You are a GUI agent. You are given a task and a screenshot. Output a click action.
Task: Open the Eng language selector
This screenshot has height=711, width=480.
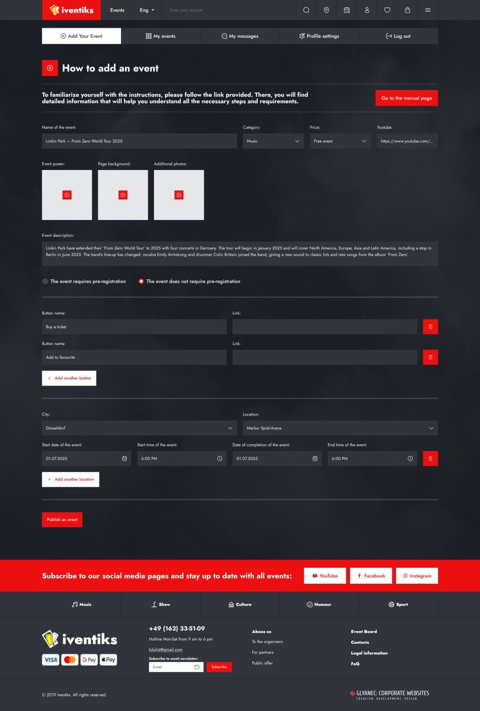(x=147, y=10)
